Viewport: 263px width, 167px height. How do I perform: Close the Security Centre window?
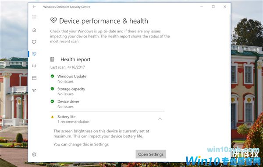(x=225, y=7)
